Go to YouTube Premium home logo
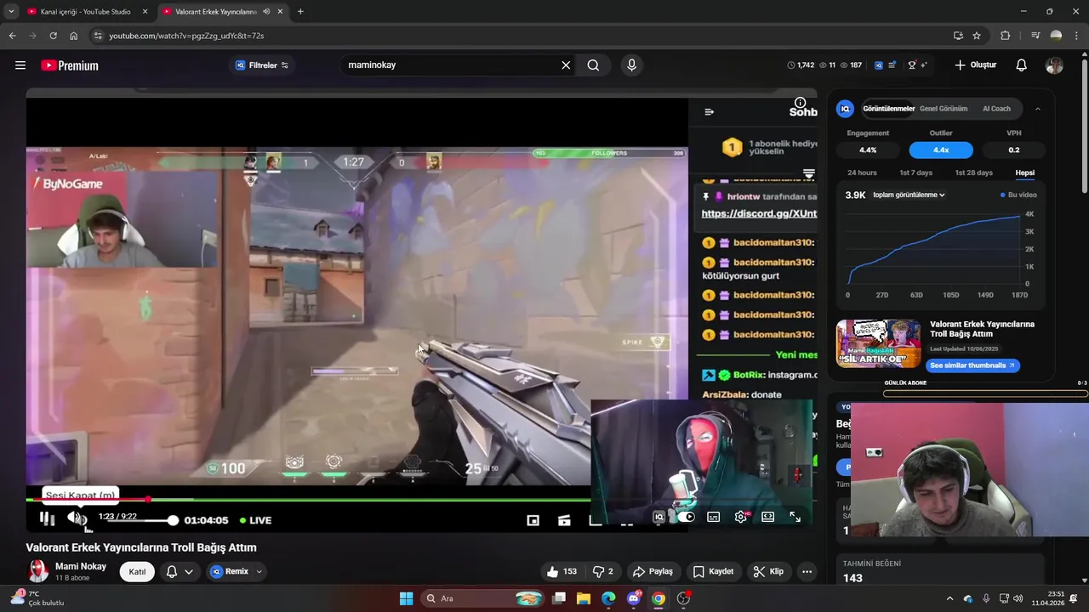The height and width of the screenshot is (612, 1089). (70, 65)
